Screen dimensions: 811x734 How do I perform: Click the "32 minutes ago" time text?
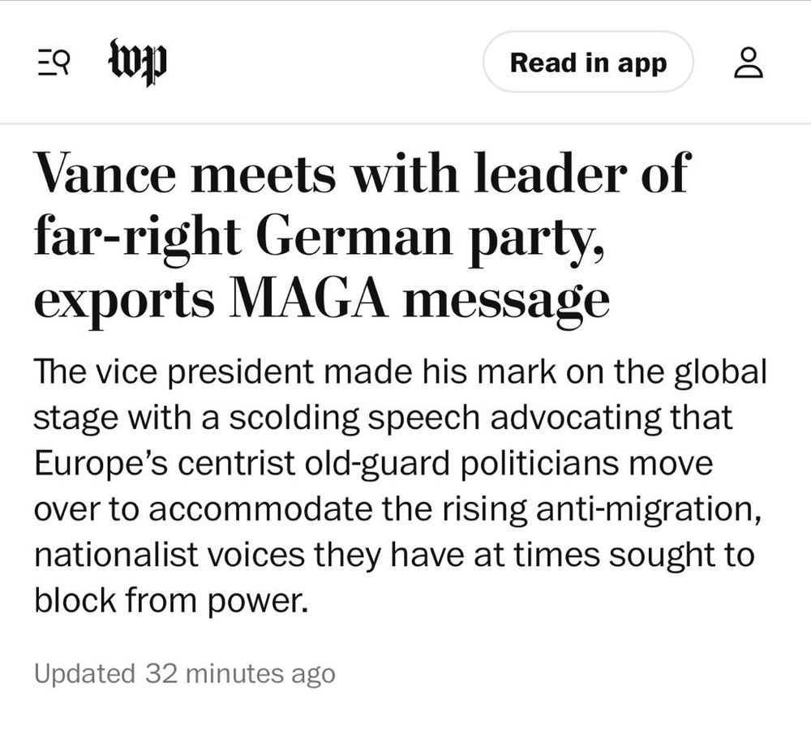pos(240,673)
